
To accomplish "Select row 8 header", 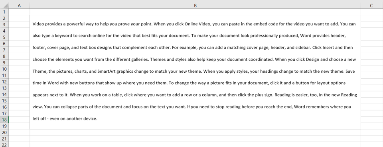I will [x=4, y=56].
